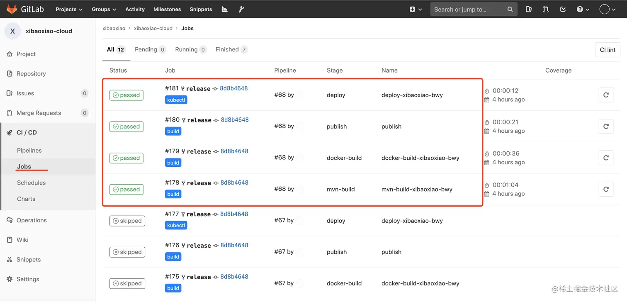Open passed status of job #179
This screenshot has height=302, width=627.
[126, 158]
